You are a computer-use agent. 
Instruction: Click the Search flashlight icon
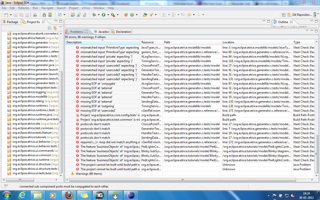[x=151, y=15]
